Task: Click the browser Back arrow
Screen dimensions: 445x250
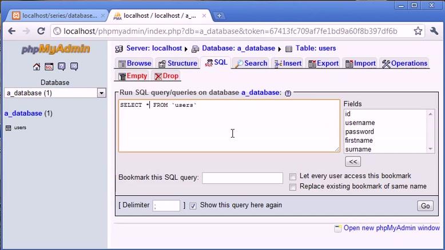Action: pyautogui.click(x=11, y=31)
